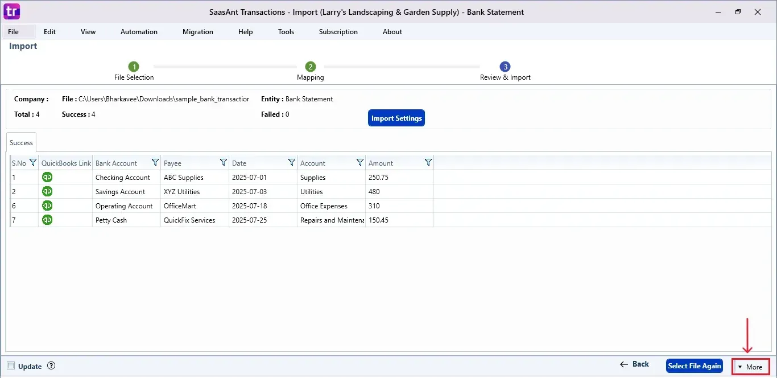Select the Office Expenses account cell
This screenshot has height=378, width=777.
[x=331, y=206]
